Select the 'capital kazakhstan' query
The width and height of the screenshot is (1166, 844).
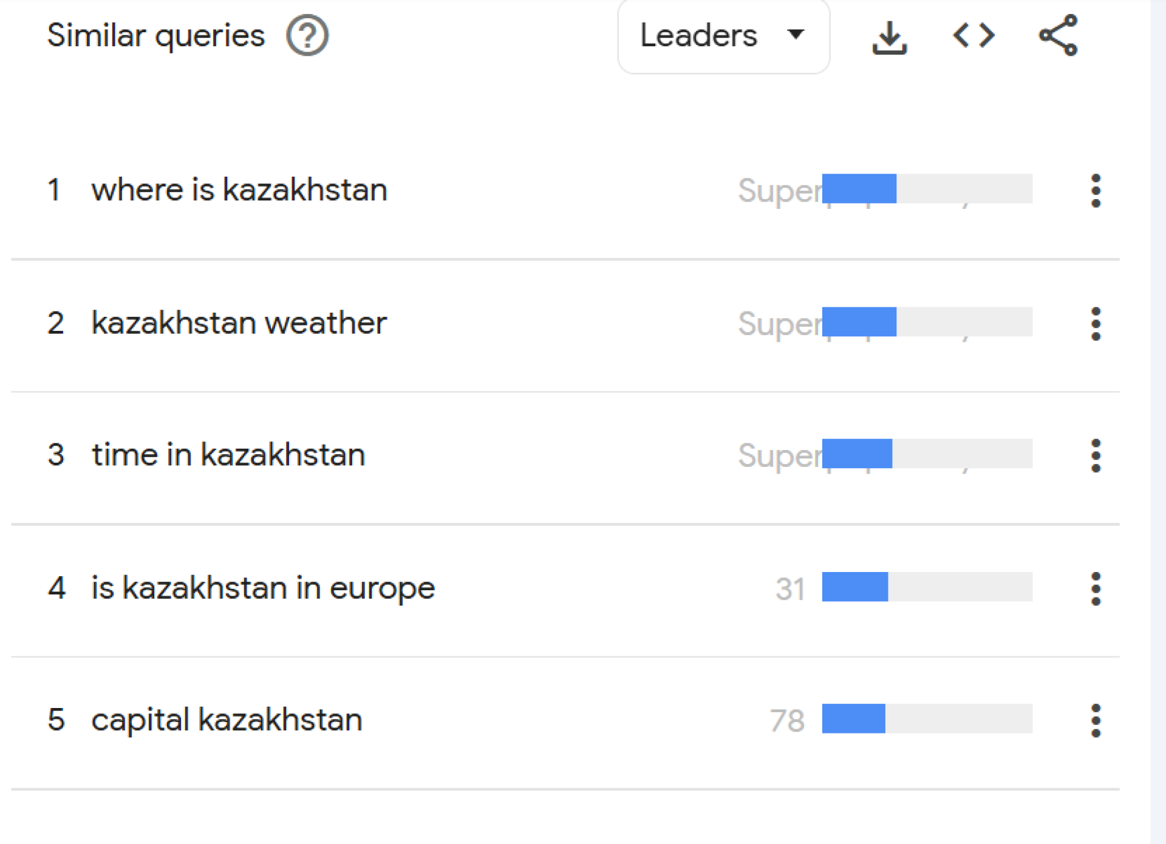(x=227, y=720)
